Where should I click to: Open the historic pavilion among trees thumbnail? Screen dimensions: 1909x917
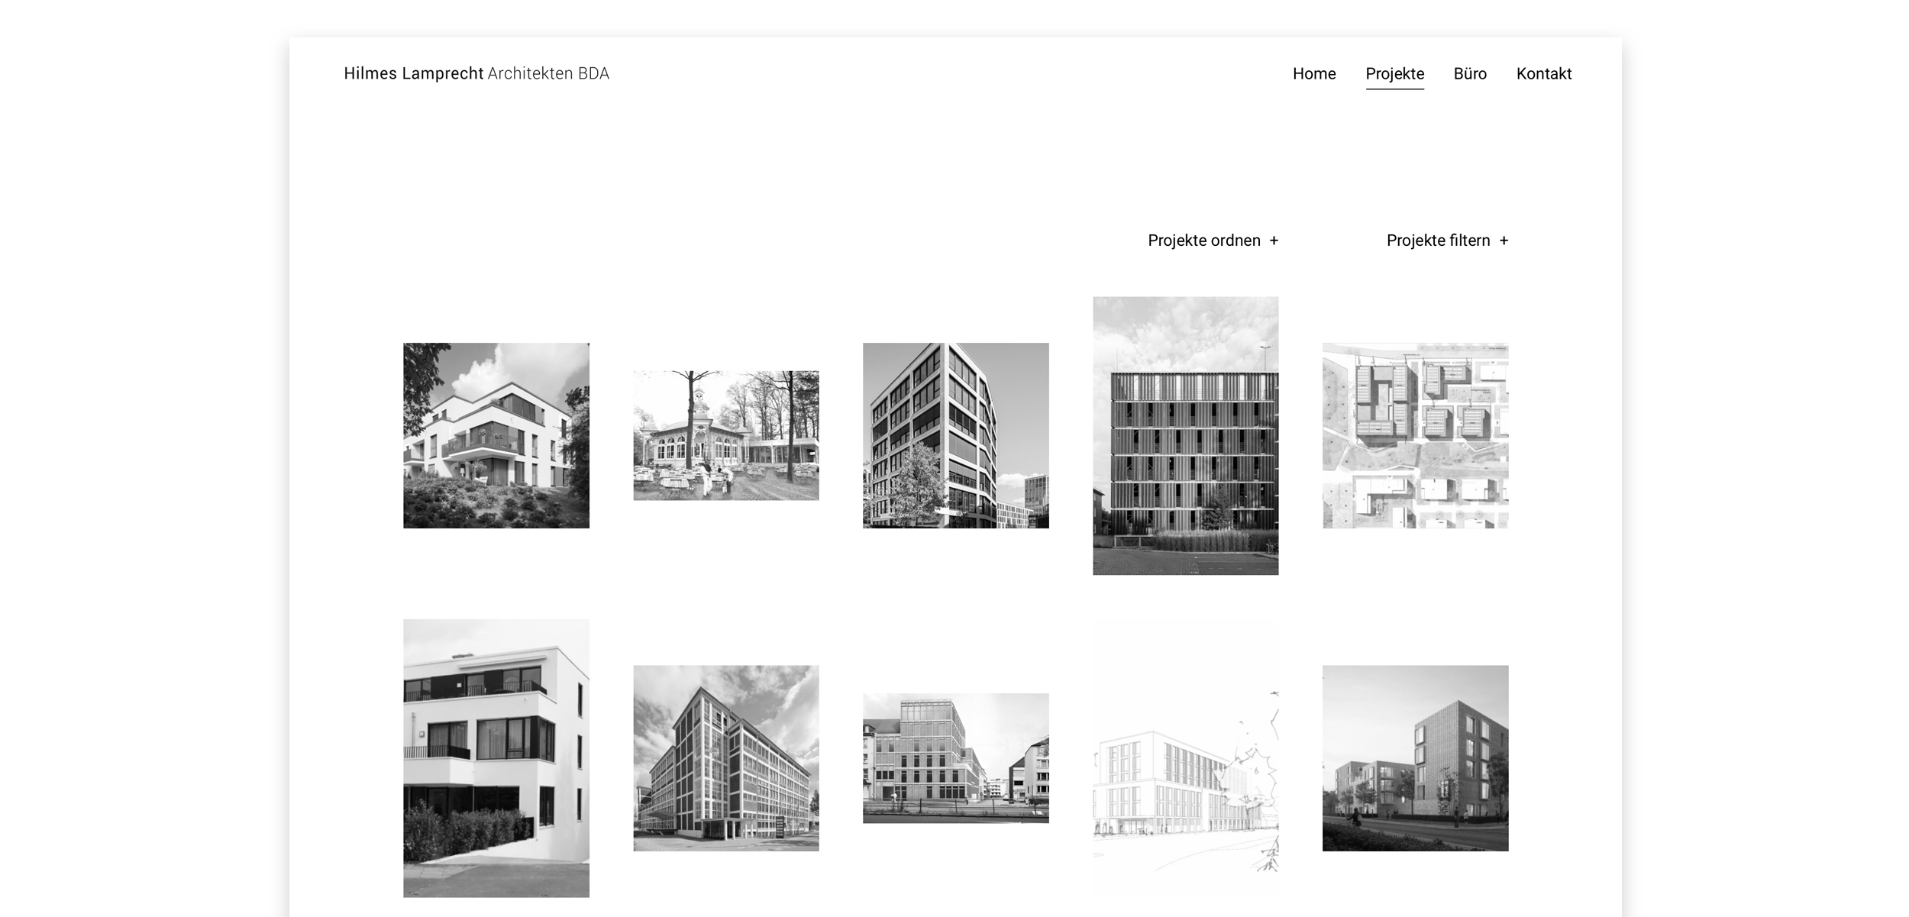(x=726, y=435)
